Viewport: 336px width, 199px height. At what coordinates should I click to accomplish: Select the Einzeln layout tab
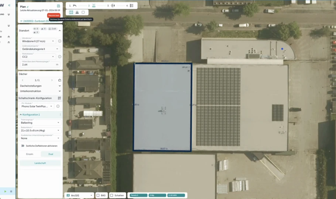tap(30, 154)
